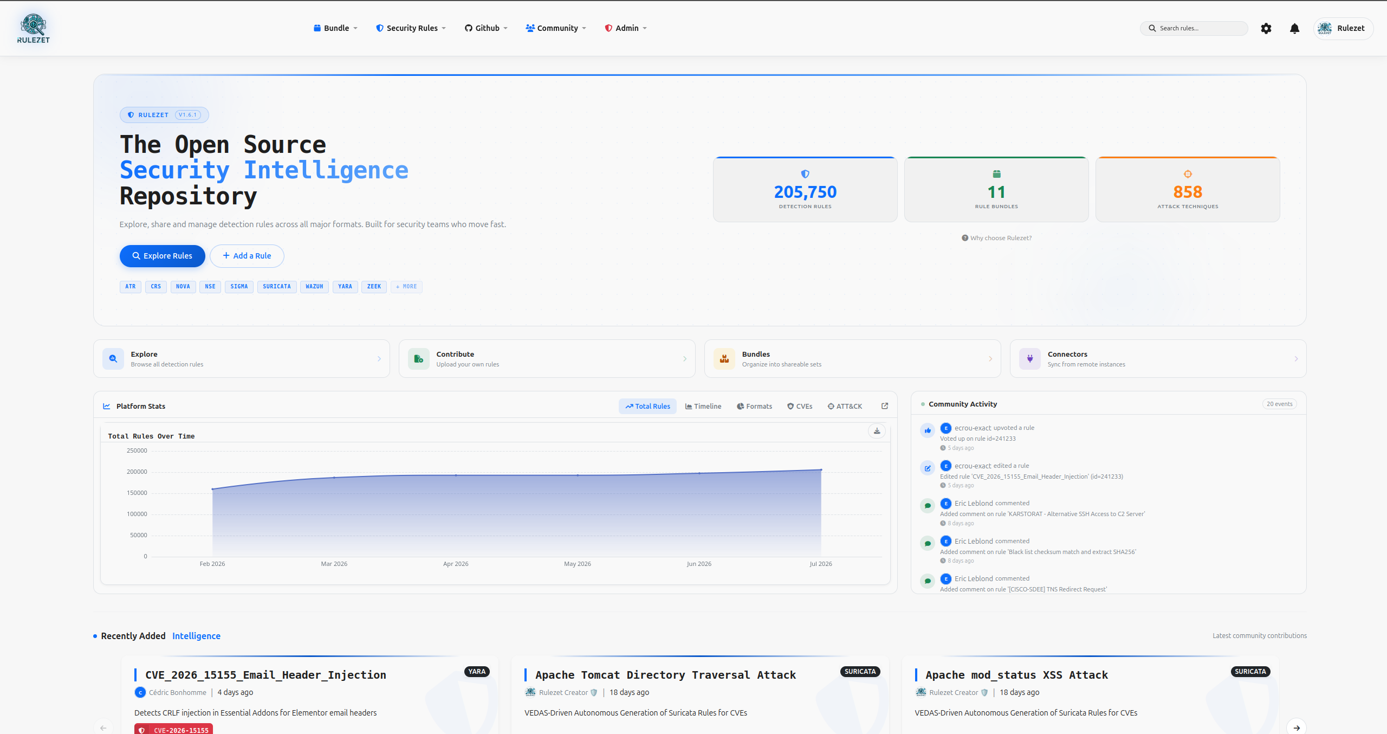Click Cédric Bonhomme's avatar

click(140, 692)
